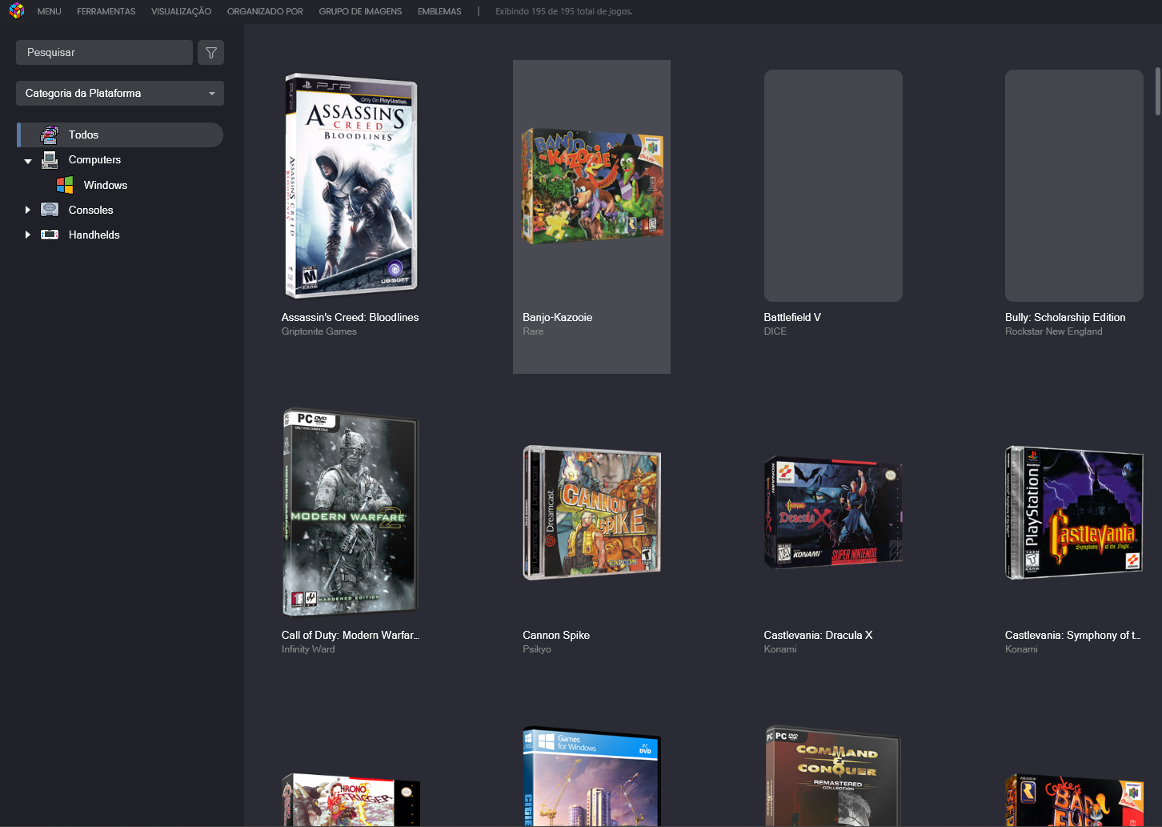1162x827 pixels.
Task: Click the 'Griptonite Games' developer text
Action: click(319, 331)
